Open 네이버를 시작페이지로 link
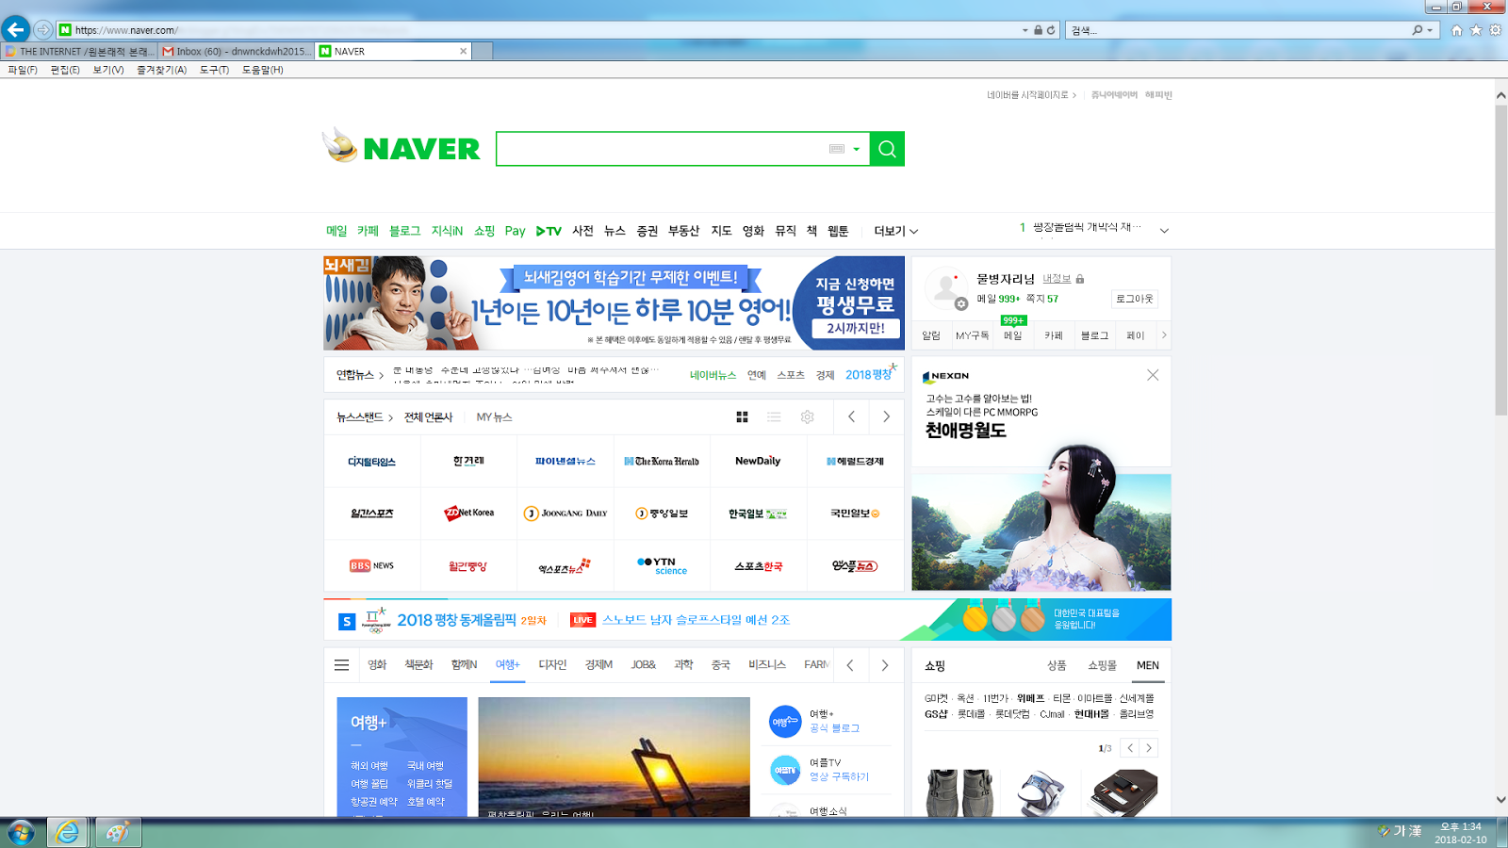 click(x=1031, y=95)
